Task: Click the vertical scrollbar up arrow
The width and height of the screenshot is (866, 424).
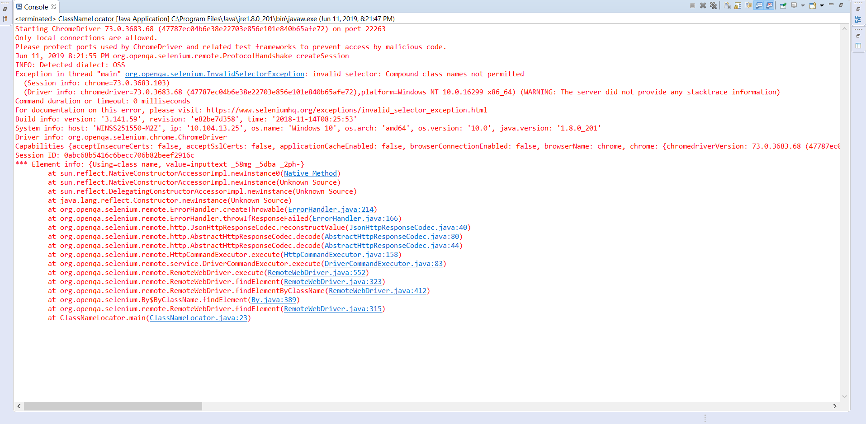Action: [844, 29]
